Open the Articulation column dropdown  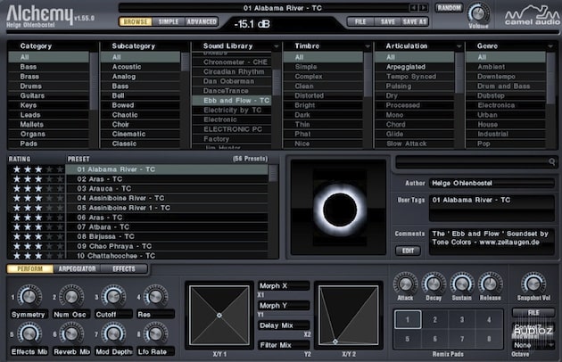coord(459,46)
